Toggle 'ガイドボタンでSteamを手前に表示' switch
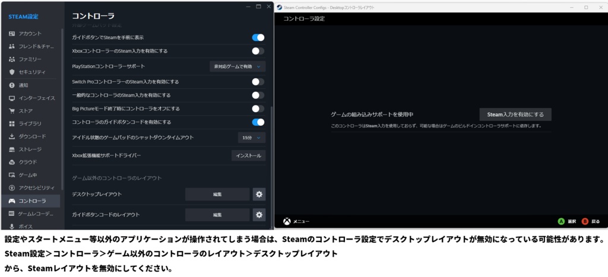This screenshot has height=277, width=608. pos(258,37)
